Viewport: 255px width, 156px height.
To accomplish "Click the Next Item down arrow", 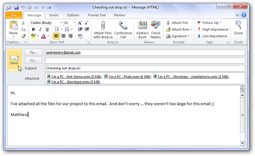I will (x=43, y=8).
